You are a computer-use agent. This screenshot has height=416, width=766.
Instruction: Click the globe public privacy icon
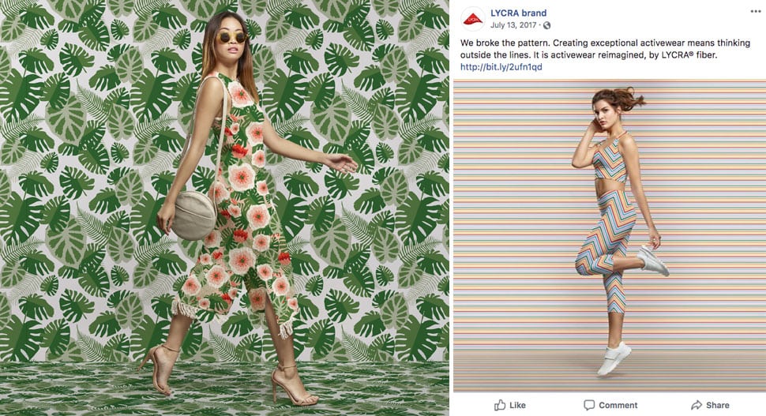(x=546, y=25)
